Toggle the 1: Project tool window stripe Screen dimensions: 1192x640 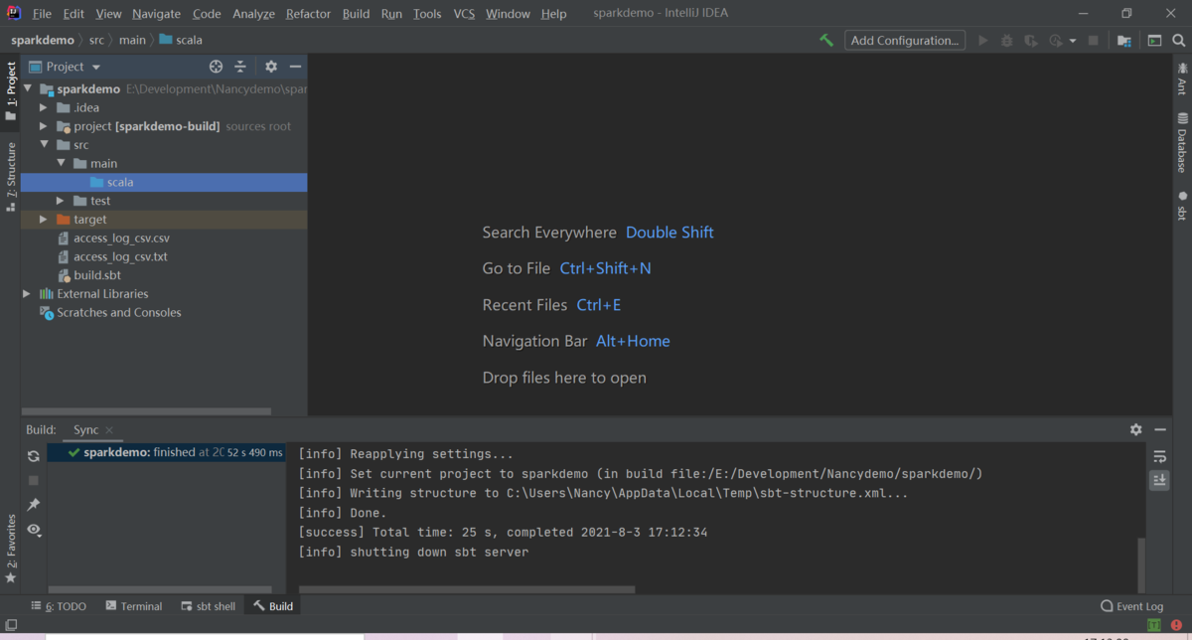click(x=11, y=91)
